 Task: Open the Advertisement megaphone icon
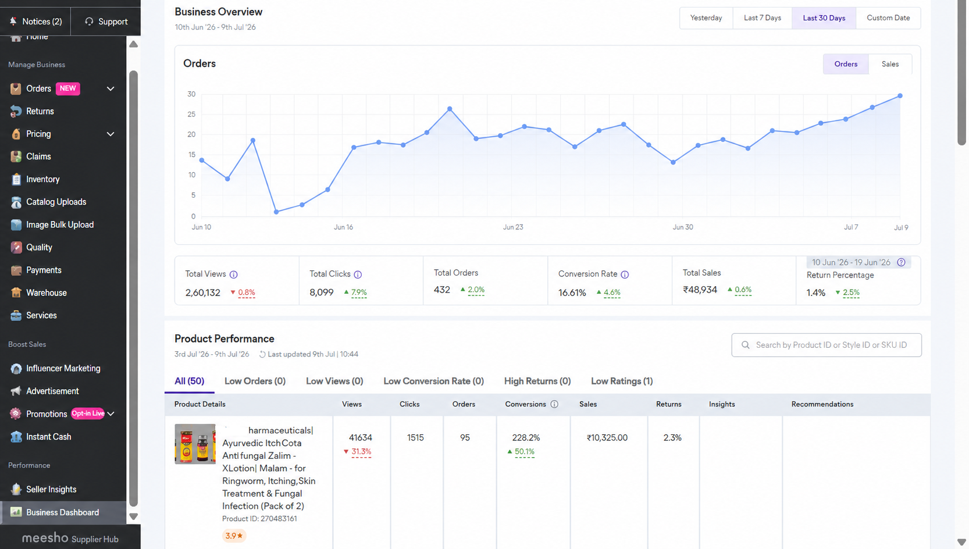pyautogui.click(x=16, y=391)
